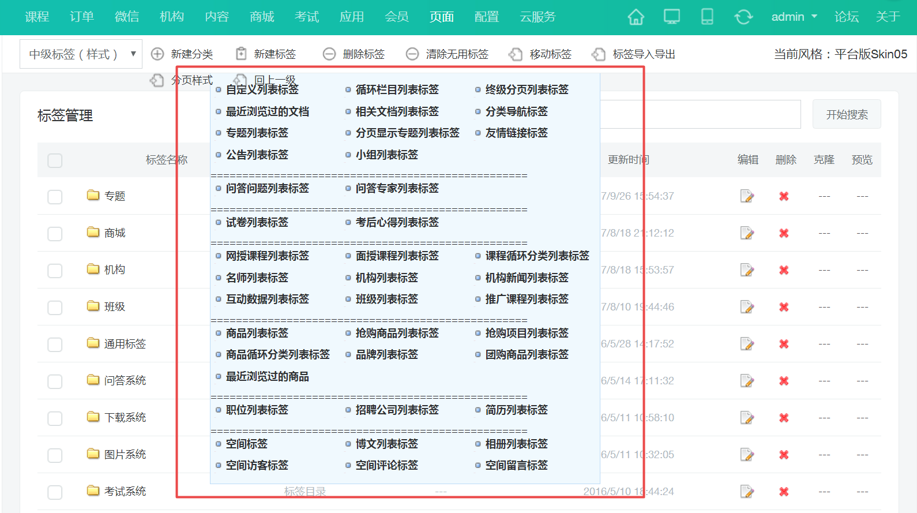
Task: Check the select-all checkbox in table header
Action: pos(55,160)
